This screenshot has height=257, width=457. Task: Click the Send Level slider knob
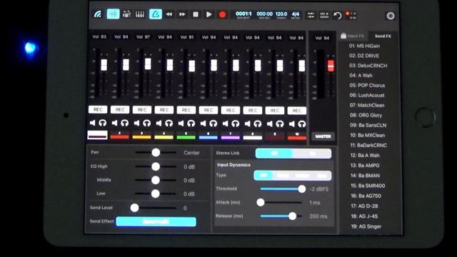[x=135, y=208]
